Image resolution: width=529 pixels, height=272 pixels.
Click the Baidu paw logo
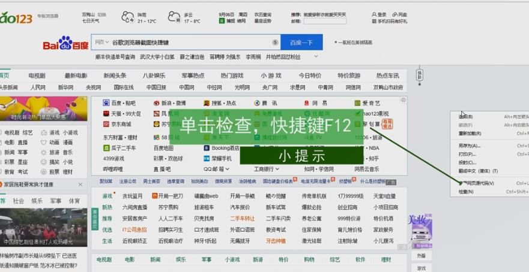(65, 43)
